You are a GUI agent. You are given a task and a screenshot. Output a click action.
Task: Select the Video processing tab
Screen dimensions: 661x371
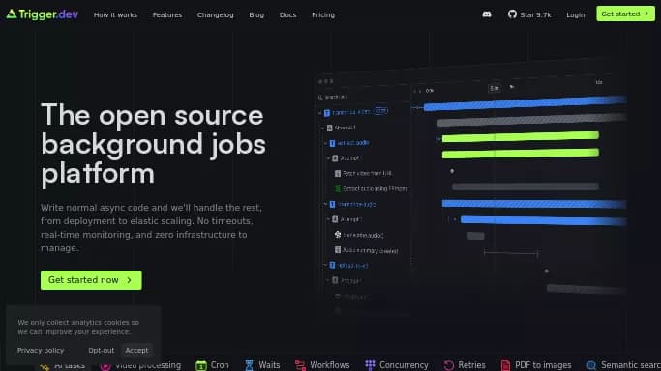[x=140, y=365]
